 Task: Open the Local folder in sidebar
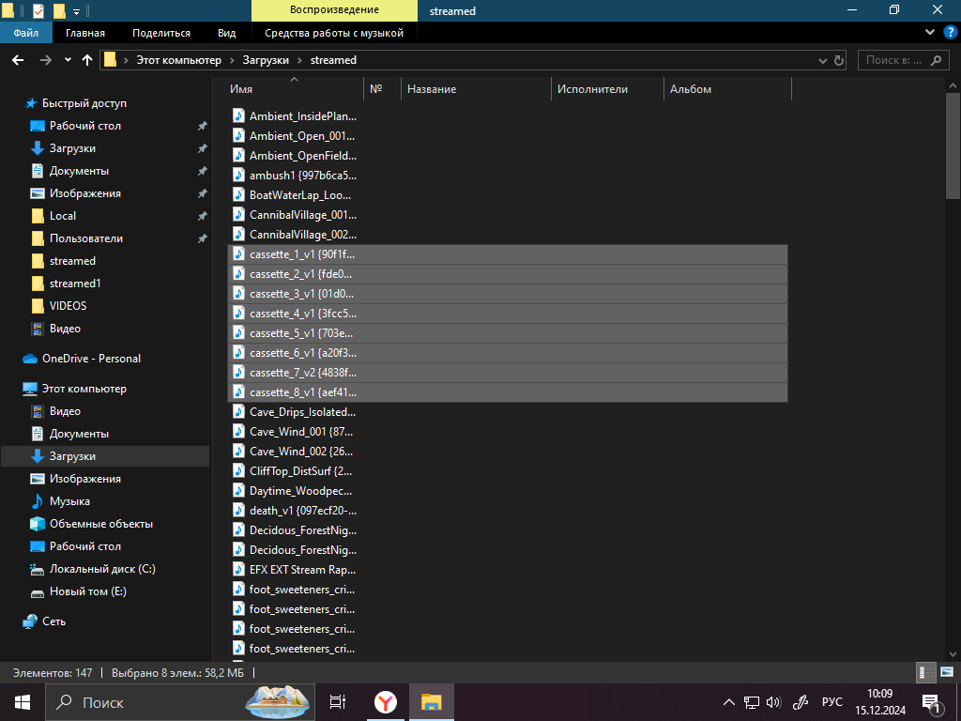click(63, 216)
